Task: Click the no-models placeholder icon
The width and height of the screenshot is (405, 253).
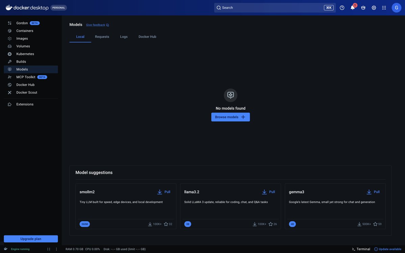Action: (230, 95)
